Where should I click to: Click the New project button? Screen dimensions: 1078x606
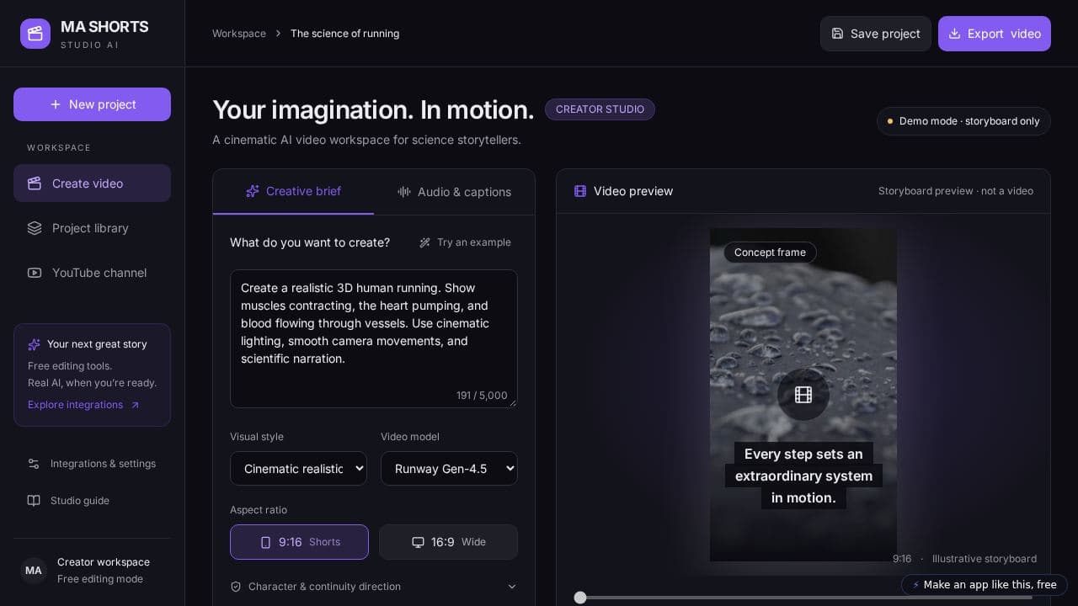92,104
